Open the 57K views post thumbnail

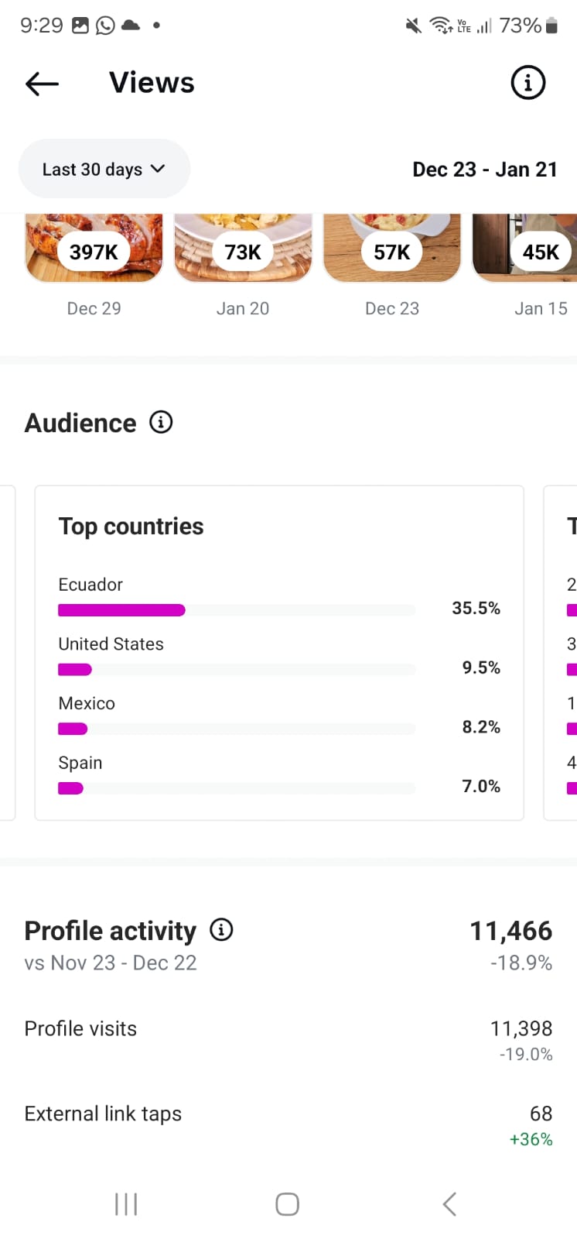click(391, 249)
